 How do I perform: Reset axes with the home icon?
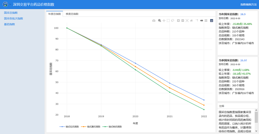pos(191,21)
